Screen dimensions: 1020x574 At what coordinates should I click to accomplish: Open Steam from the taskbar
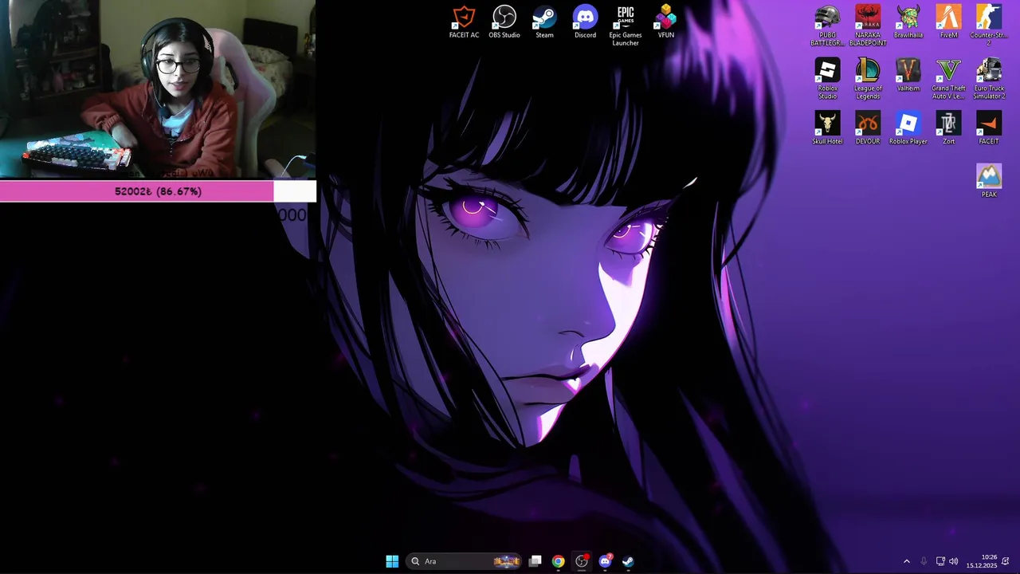628,561
